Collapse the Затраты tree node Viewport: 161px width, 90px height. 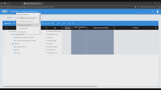[11, 43]
